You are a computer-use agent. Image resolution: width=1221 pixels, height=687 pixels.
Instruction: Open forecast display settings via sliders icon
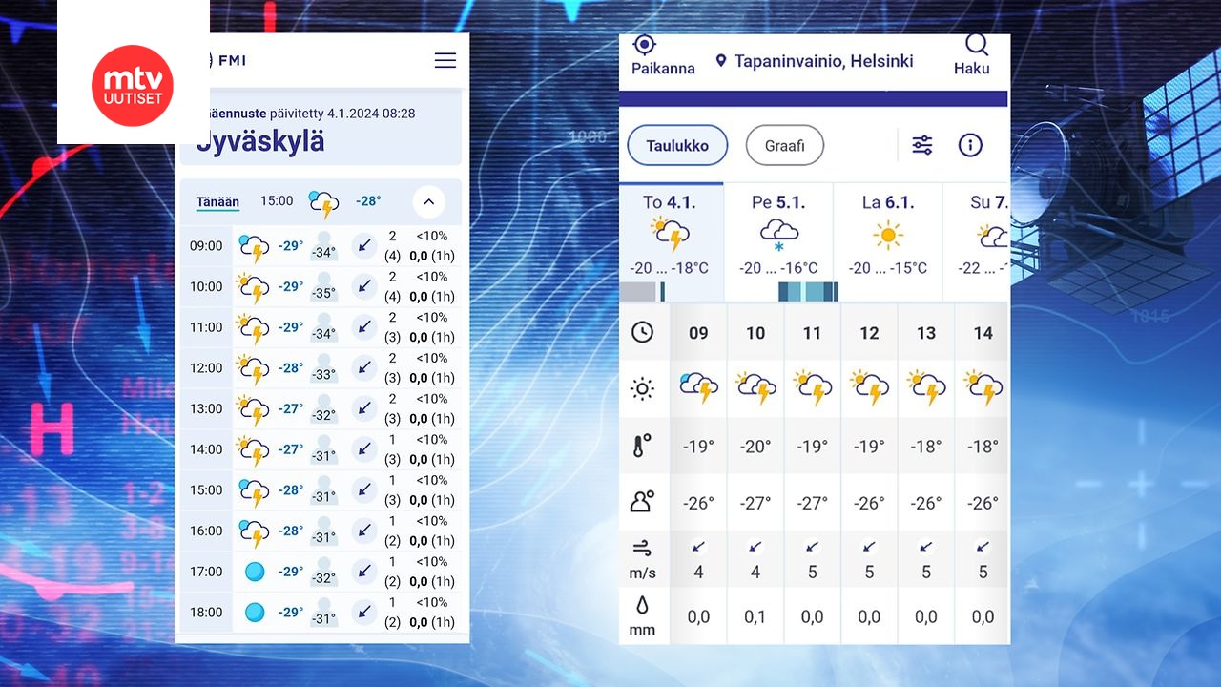921,144
